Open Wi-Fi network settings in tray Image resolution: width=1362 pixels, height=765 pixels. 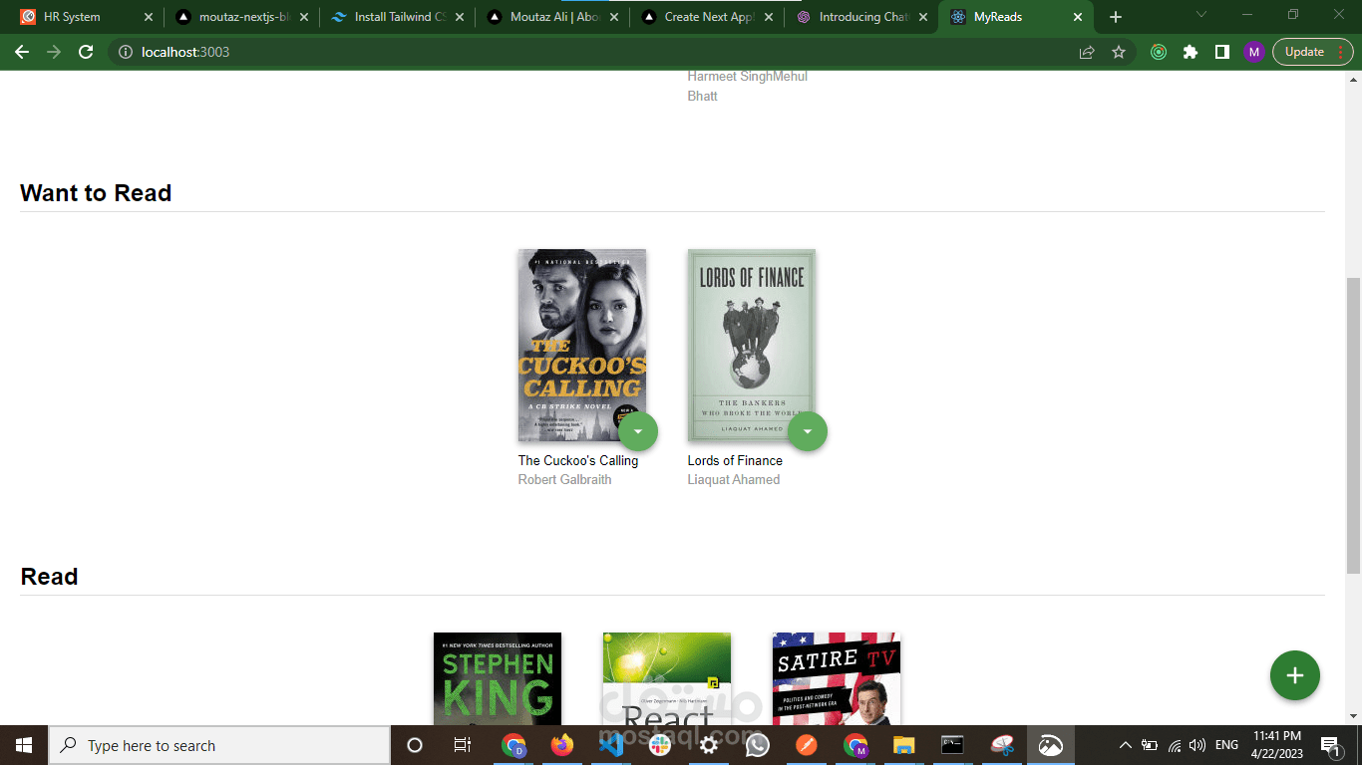coord(1175,745)
